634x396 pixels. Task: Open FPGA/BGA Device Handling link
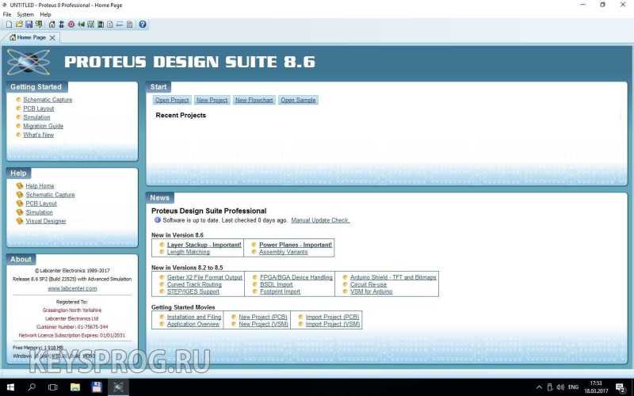pos(296,278)
